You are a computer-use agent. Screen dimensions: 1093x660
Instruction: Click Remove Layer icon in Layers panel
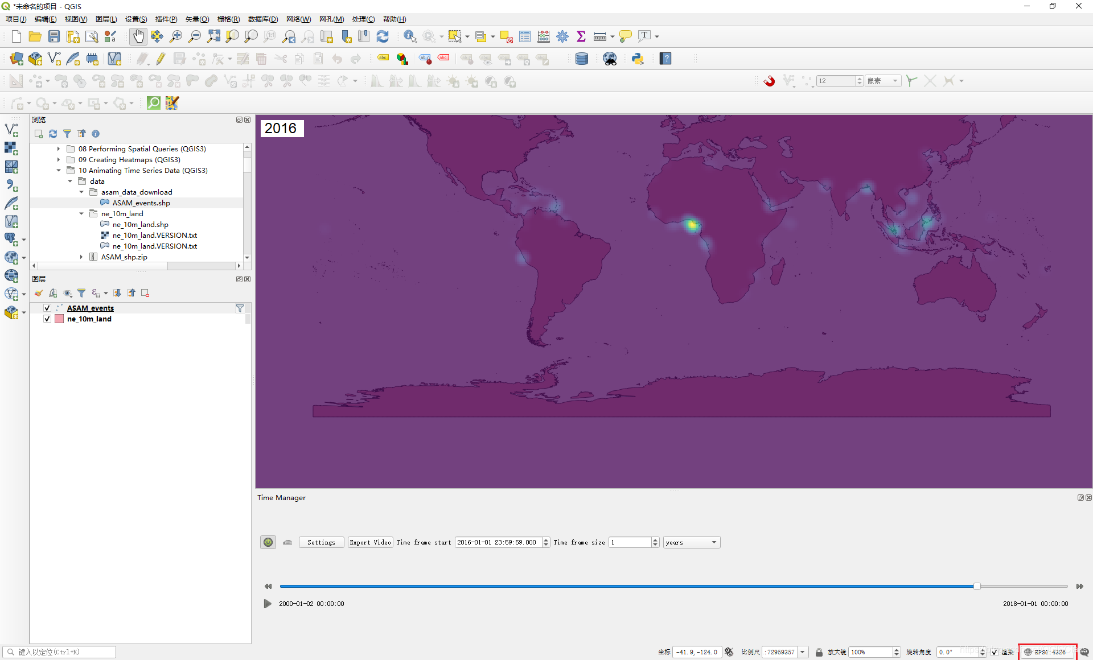point(145,293)
